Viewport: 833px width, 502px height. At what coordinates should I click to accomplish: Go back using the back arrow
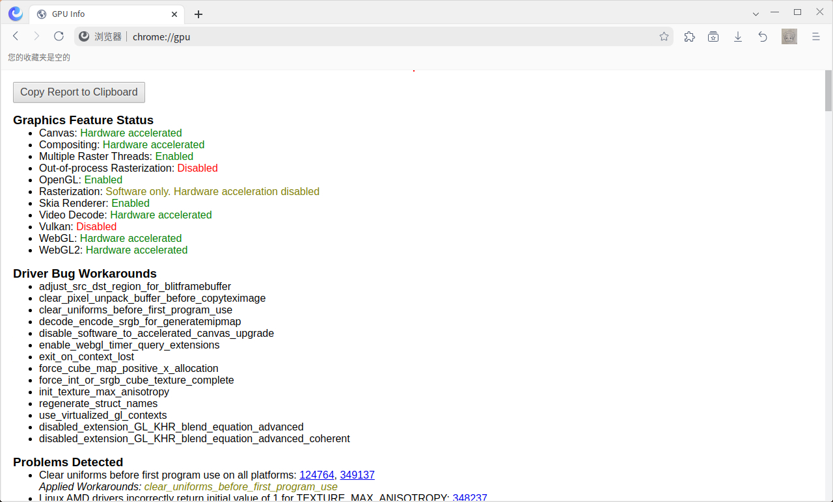(16, 36)
